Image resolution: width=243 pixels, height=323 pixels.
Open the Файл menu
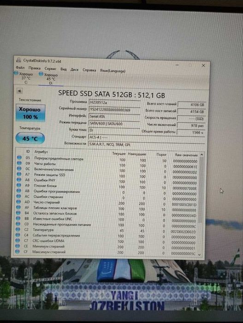[x=20, y=67]
